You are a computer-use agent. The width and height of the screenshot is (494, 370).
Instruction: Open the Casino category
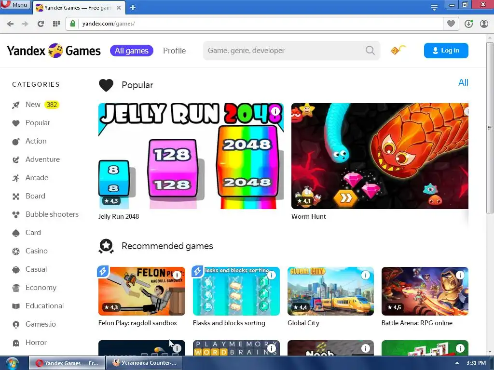(30, 251)
